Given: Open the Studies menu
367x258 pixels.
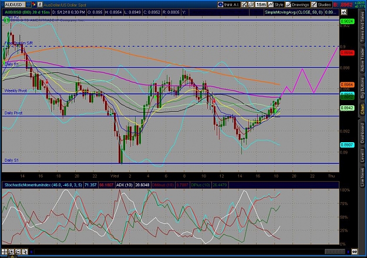Looking at the screenshot, I should (x=321, y=5).
